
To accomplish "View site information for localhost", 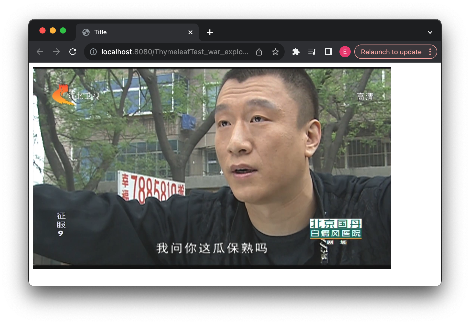I will pyautogui.click(x=93, y=52).
